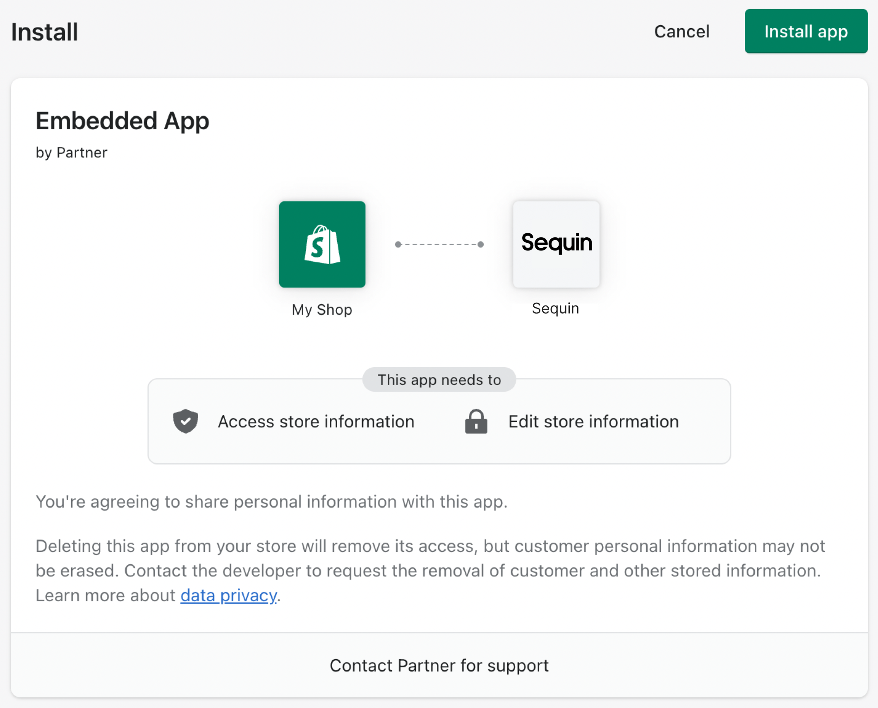This screenshot has height=708, width=878.
Task: Cancel the app installation
Action: 681,31
